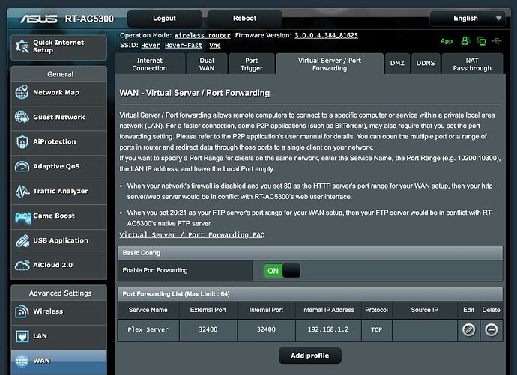Open AiProtection shield icon
The width and height of the screenshot is (517, 375).
22,141
